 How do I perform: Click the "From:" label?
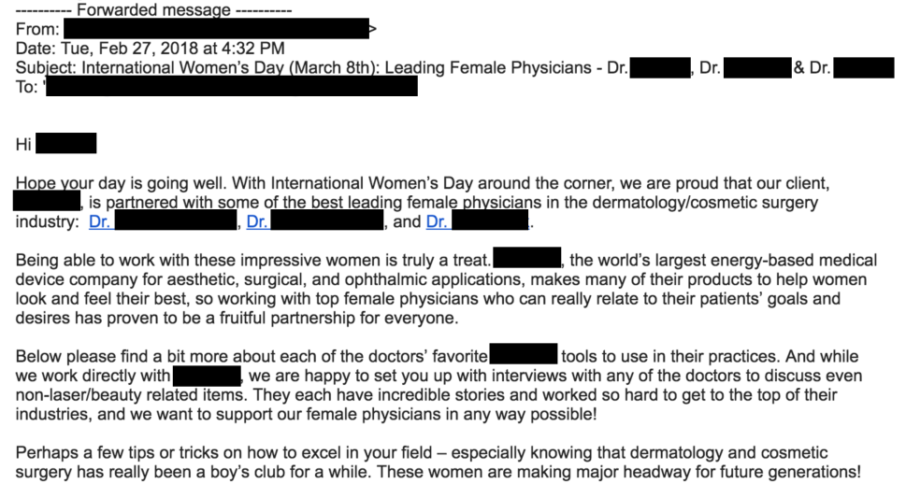tap(37, 30)
